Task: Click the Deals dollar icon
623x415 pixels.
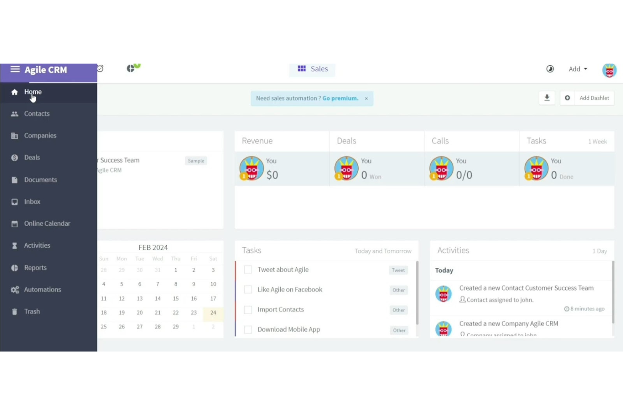Action: tap(15, 158)
